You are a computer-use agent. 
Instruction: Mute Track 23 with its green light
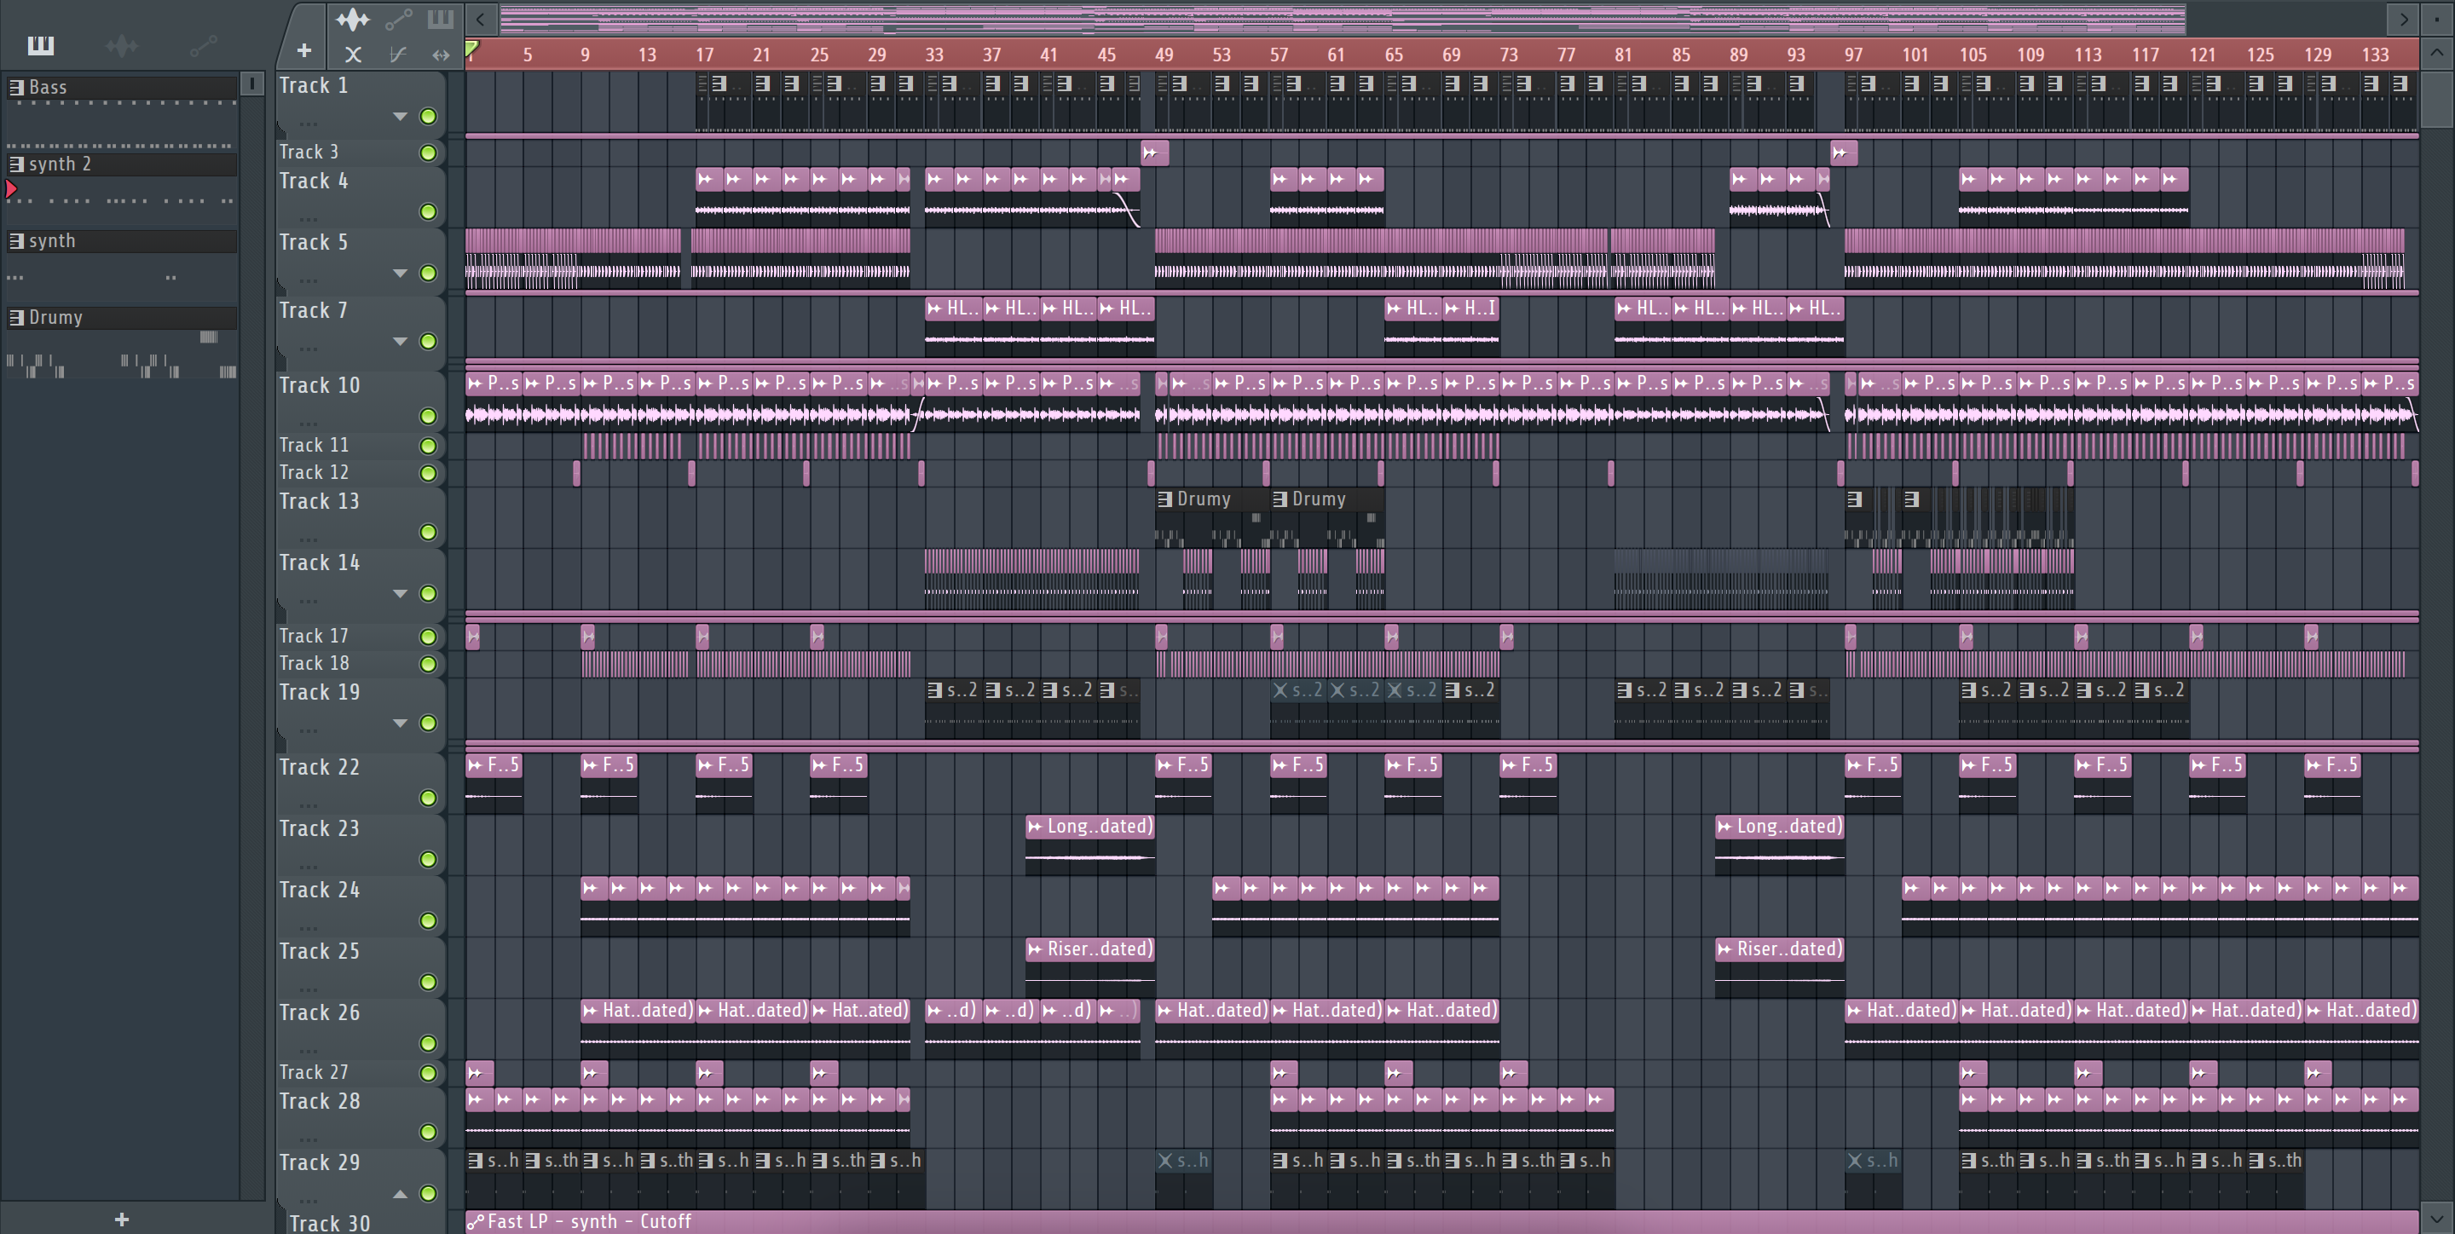428,860
